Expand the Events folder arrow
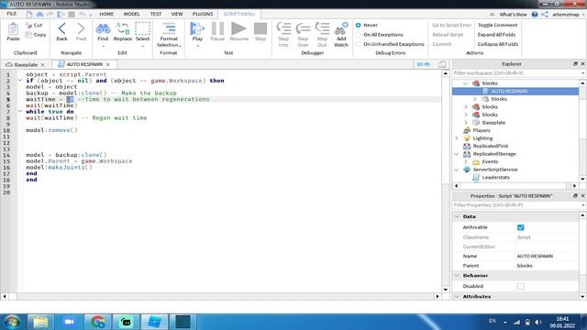 click(x=466, y=162)
